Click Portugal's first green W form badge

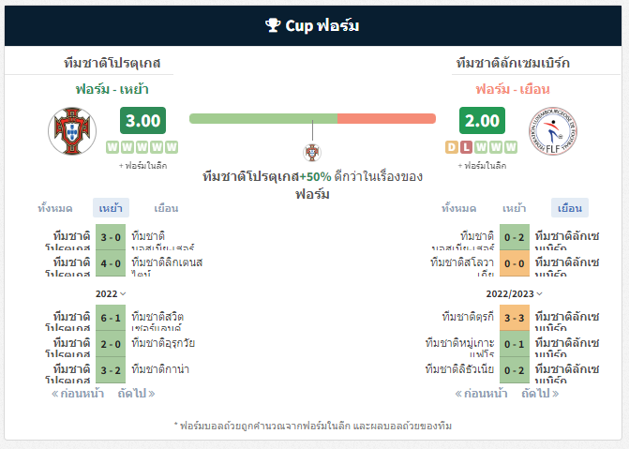tap(112, 147)
